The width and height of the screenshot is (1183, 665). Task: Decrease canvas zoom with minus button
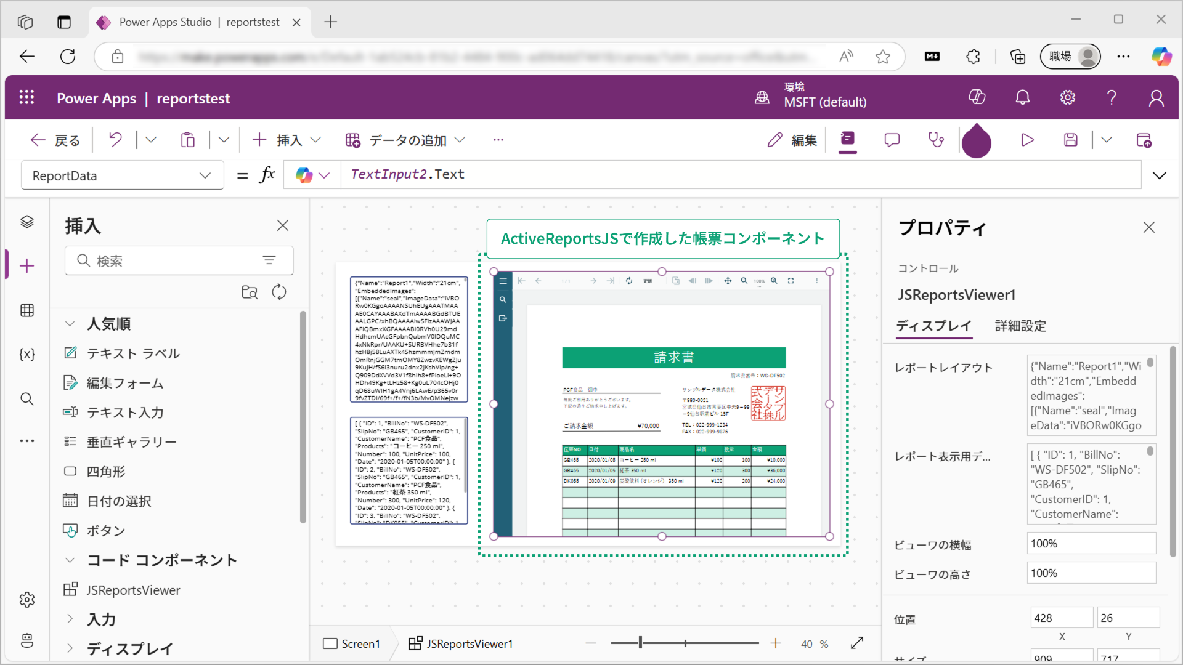pos(591,643)
